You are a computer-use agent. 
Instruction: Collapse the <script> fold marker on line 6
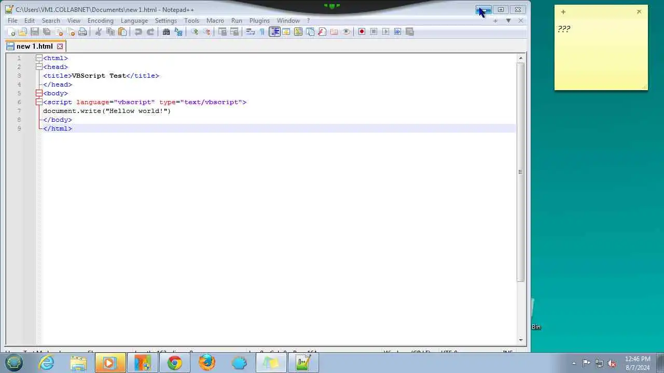(39, 102)
